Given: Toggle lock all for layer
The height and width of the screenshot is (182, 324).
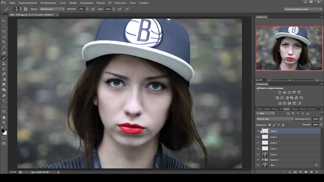Looking at the screenshot, I should coord(283,125).
